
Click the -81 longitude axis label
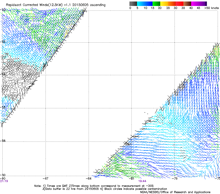click(x=132, y=178)
